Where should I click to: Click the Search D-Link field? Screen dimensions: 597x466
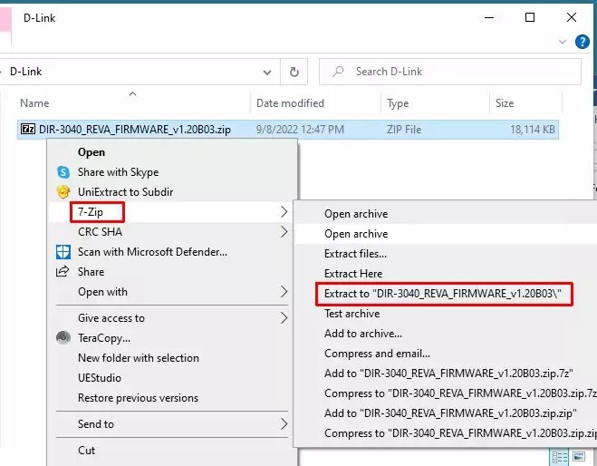pyautogui.click(x=450, y=72)
